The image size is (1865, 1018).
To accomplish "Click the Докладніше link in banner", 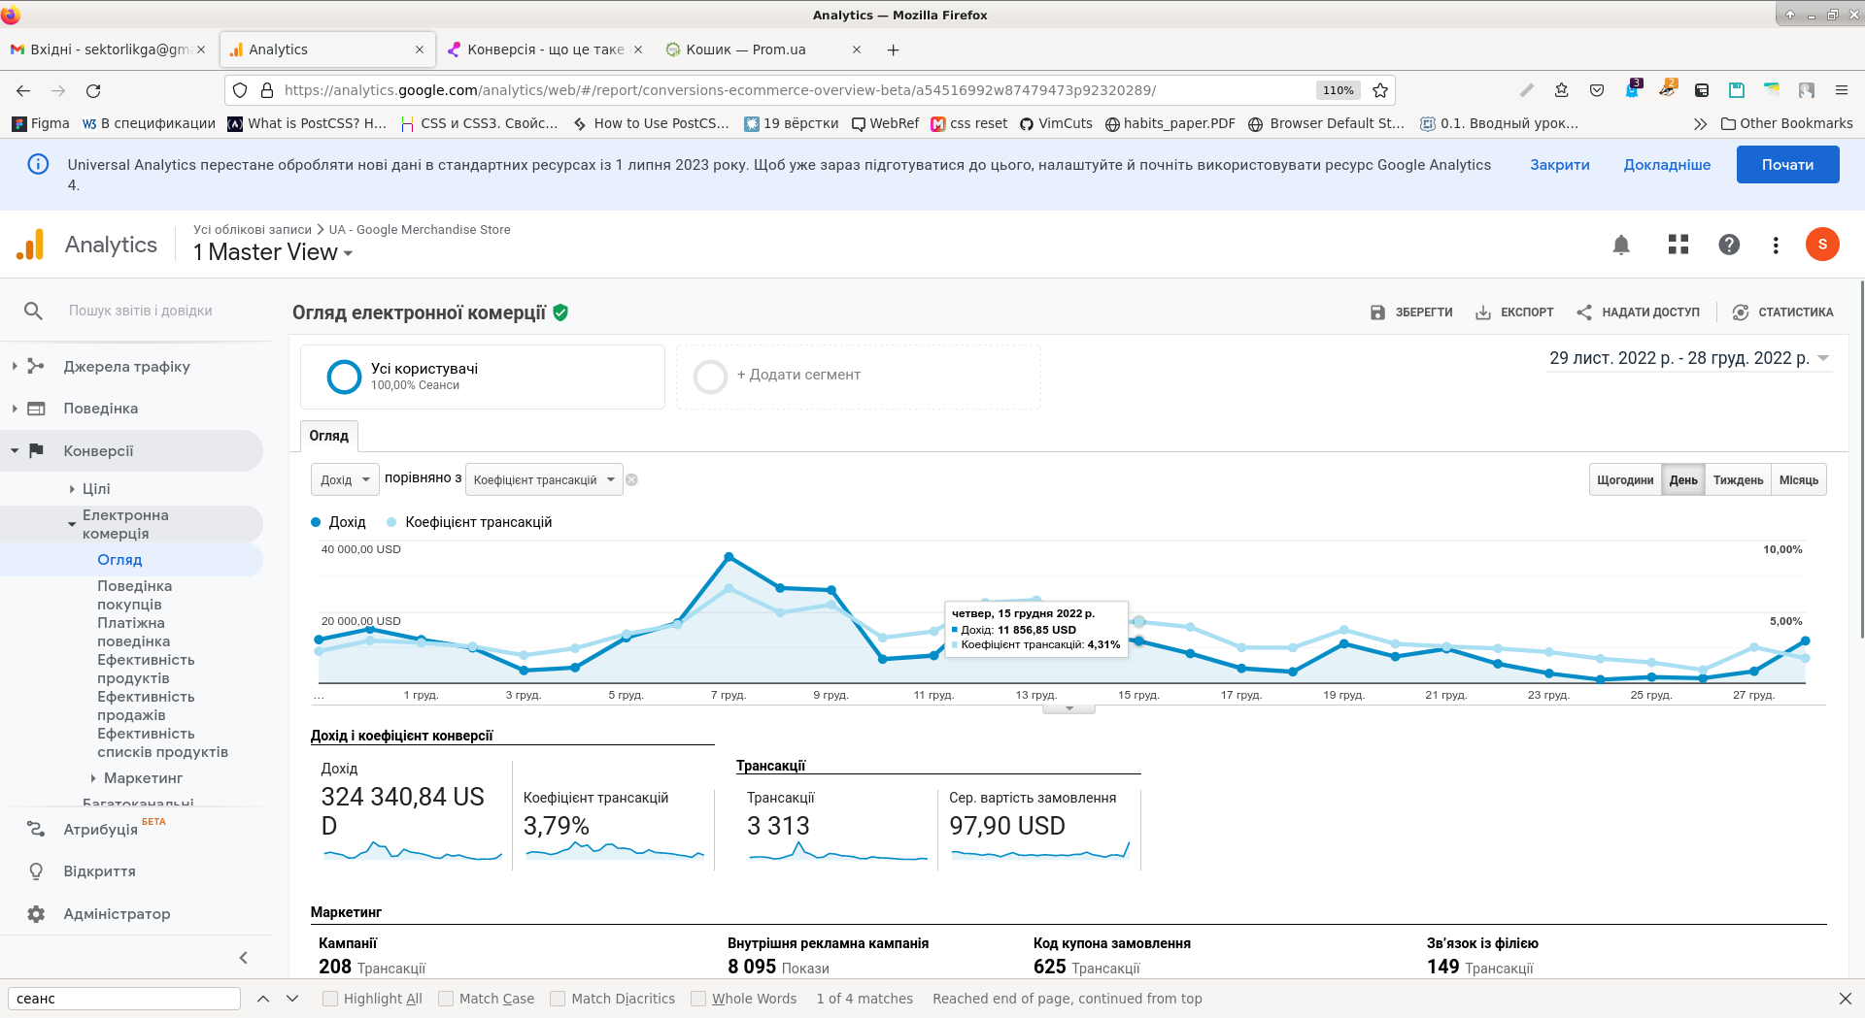I will [1667, 165].
